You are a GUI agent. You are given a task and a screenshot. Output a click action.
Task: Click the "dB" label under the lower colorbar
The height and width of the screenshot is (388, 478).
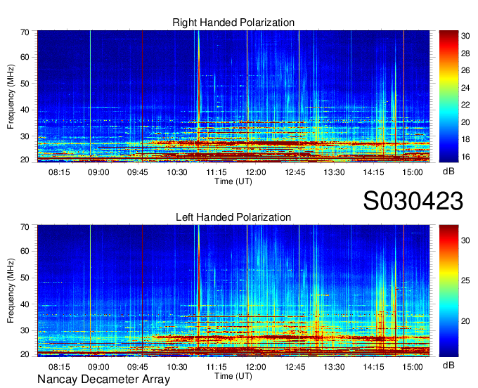point(448,365)
